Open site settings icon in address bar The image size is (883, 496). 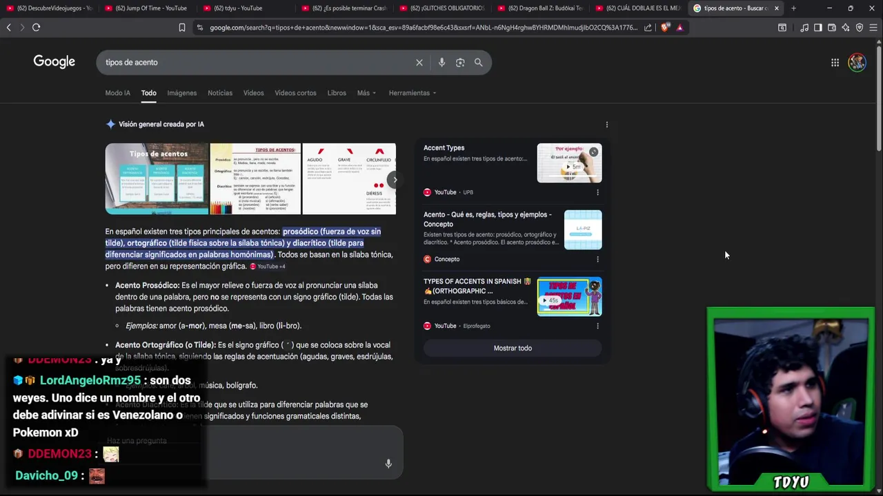[200, 28]
